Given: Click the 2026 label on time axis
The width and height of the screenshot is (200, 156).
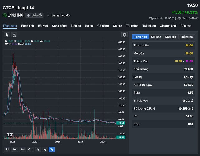Looking at the screenshot, I should [103, 142].
